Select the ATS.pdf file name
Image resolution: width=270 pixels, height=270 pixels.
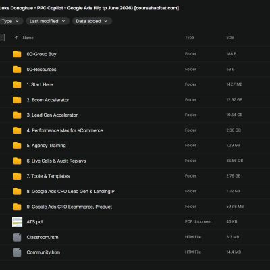35,222
